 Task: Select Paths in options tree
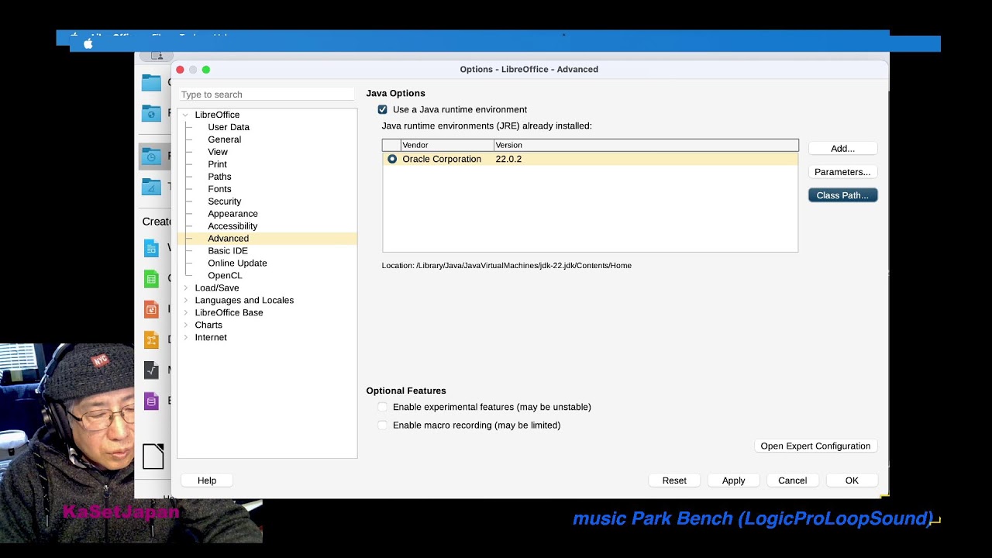[x=219, y=177]
